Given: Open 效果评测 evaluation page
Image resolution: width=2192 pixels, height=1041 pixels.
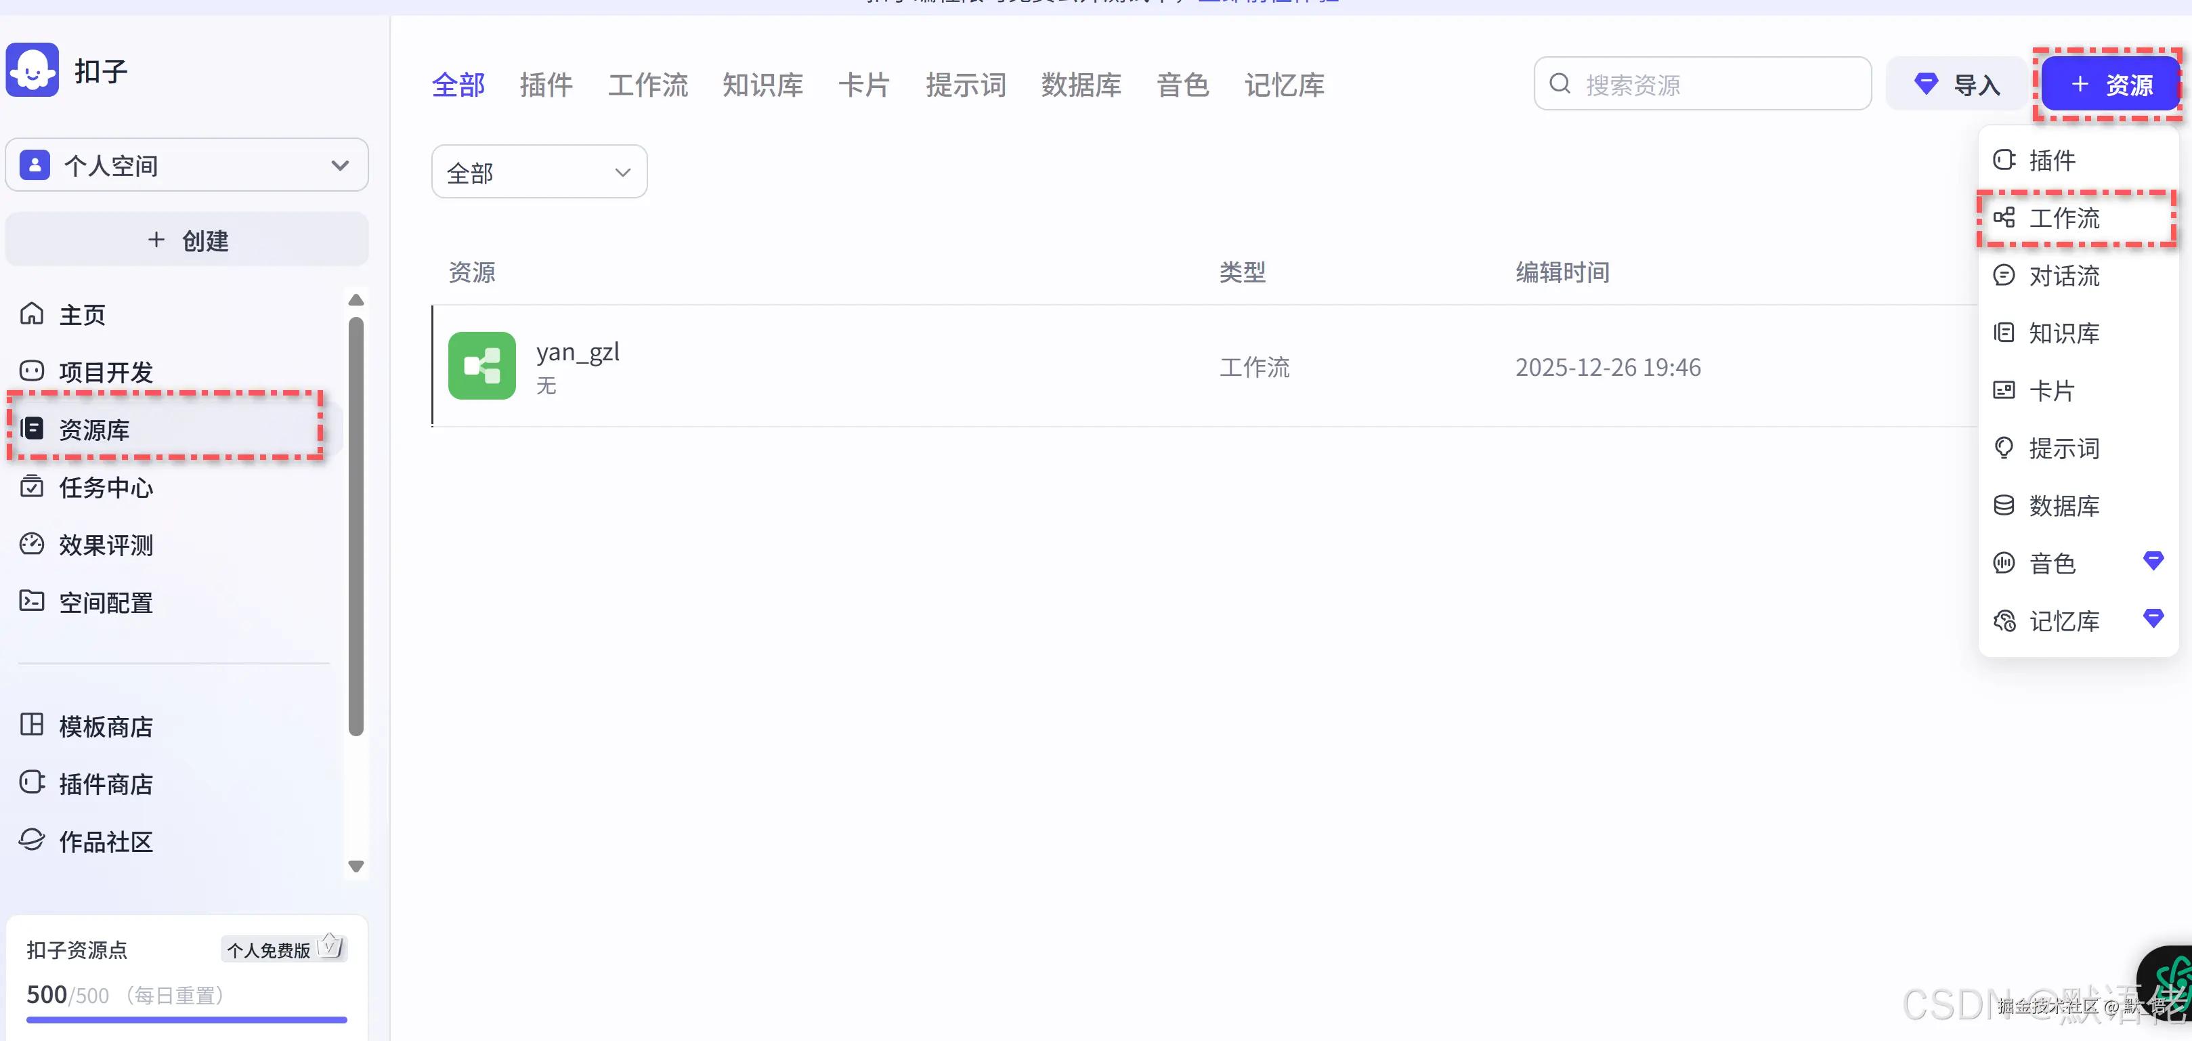Looking at the screenshot, I should point(106,545).
